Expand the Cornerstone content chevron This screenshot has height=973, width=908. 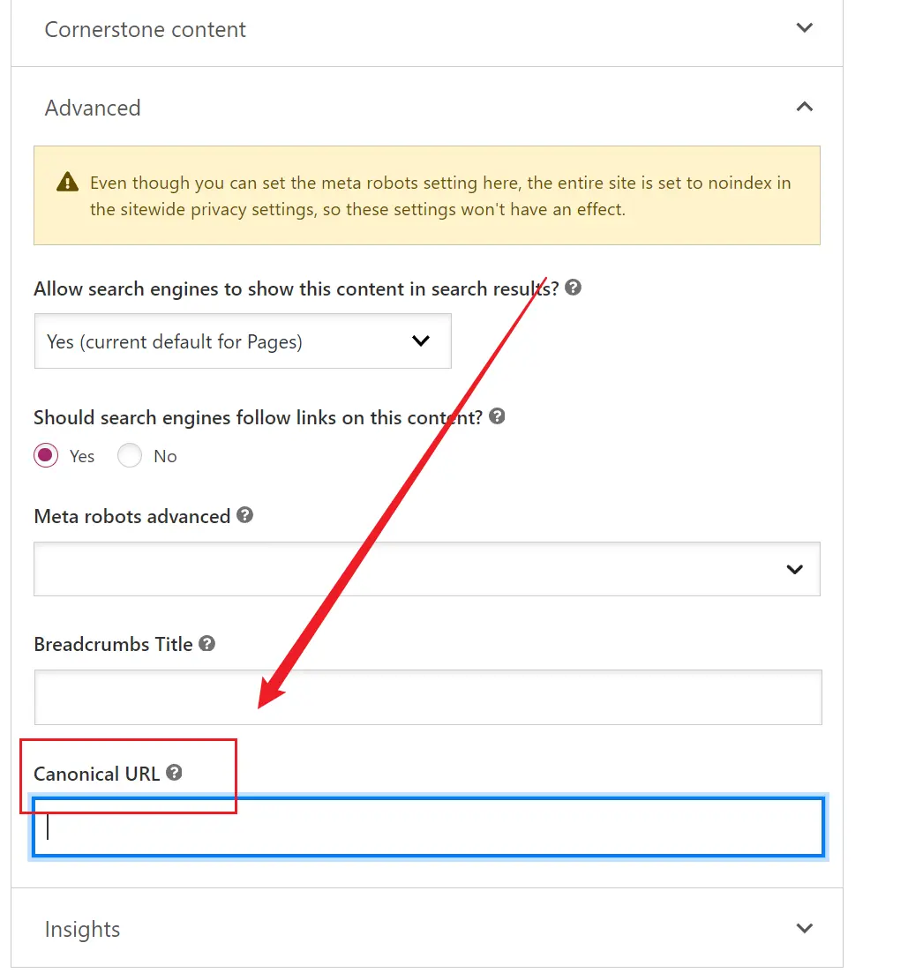point(805,28)
